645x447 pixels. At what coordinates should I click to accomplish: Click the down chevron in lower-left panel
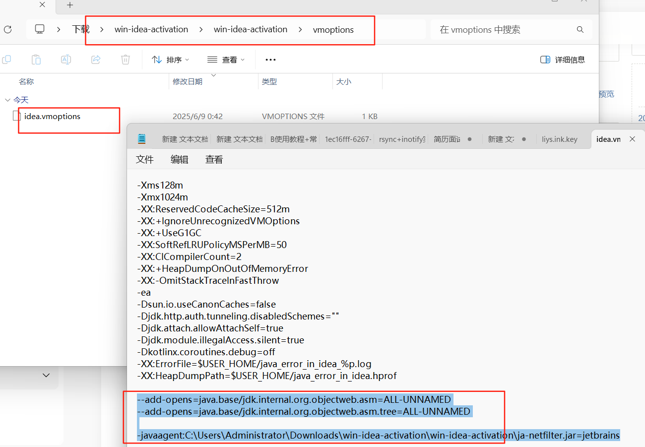coord(46,375)
